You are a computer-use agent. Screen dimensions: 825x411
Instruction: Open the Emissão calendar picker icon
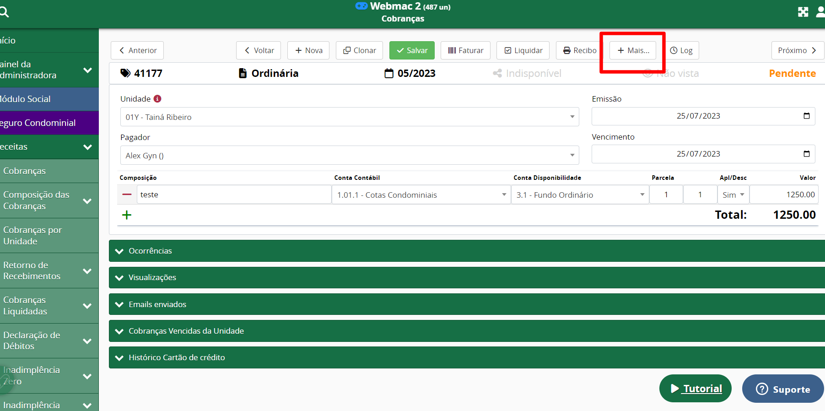click(x=806, y=116)
